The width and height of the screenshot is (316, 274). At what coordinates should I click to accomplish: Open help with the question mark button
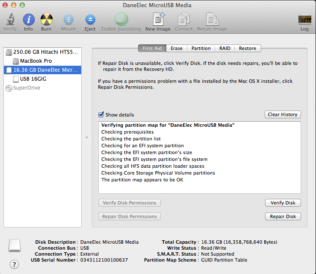[x=14, y=264]
